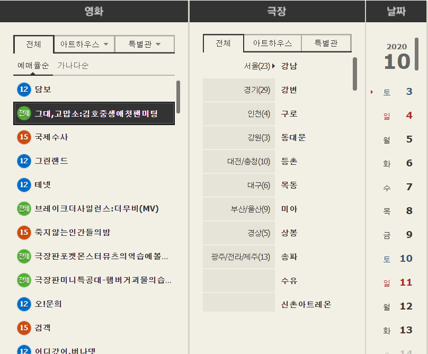
Task: Click the 15 badge beside 죽지않는인간들의밤
Action: click(24, 233)
